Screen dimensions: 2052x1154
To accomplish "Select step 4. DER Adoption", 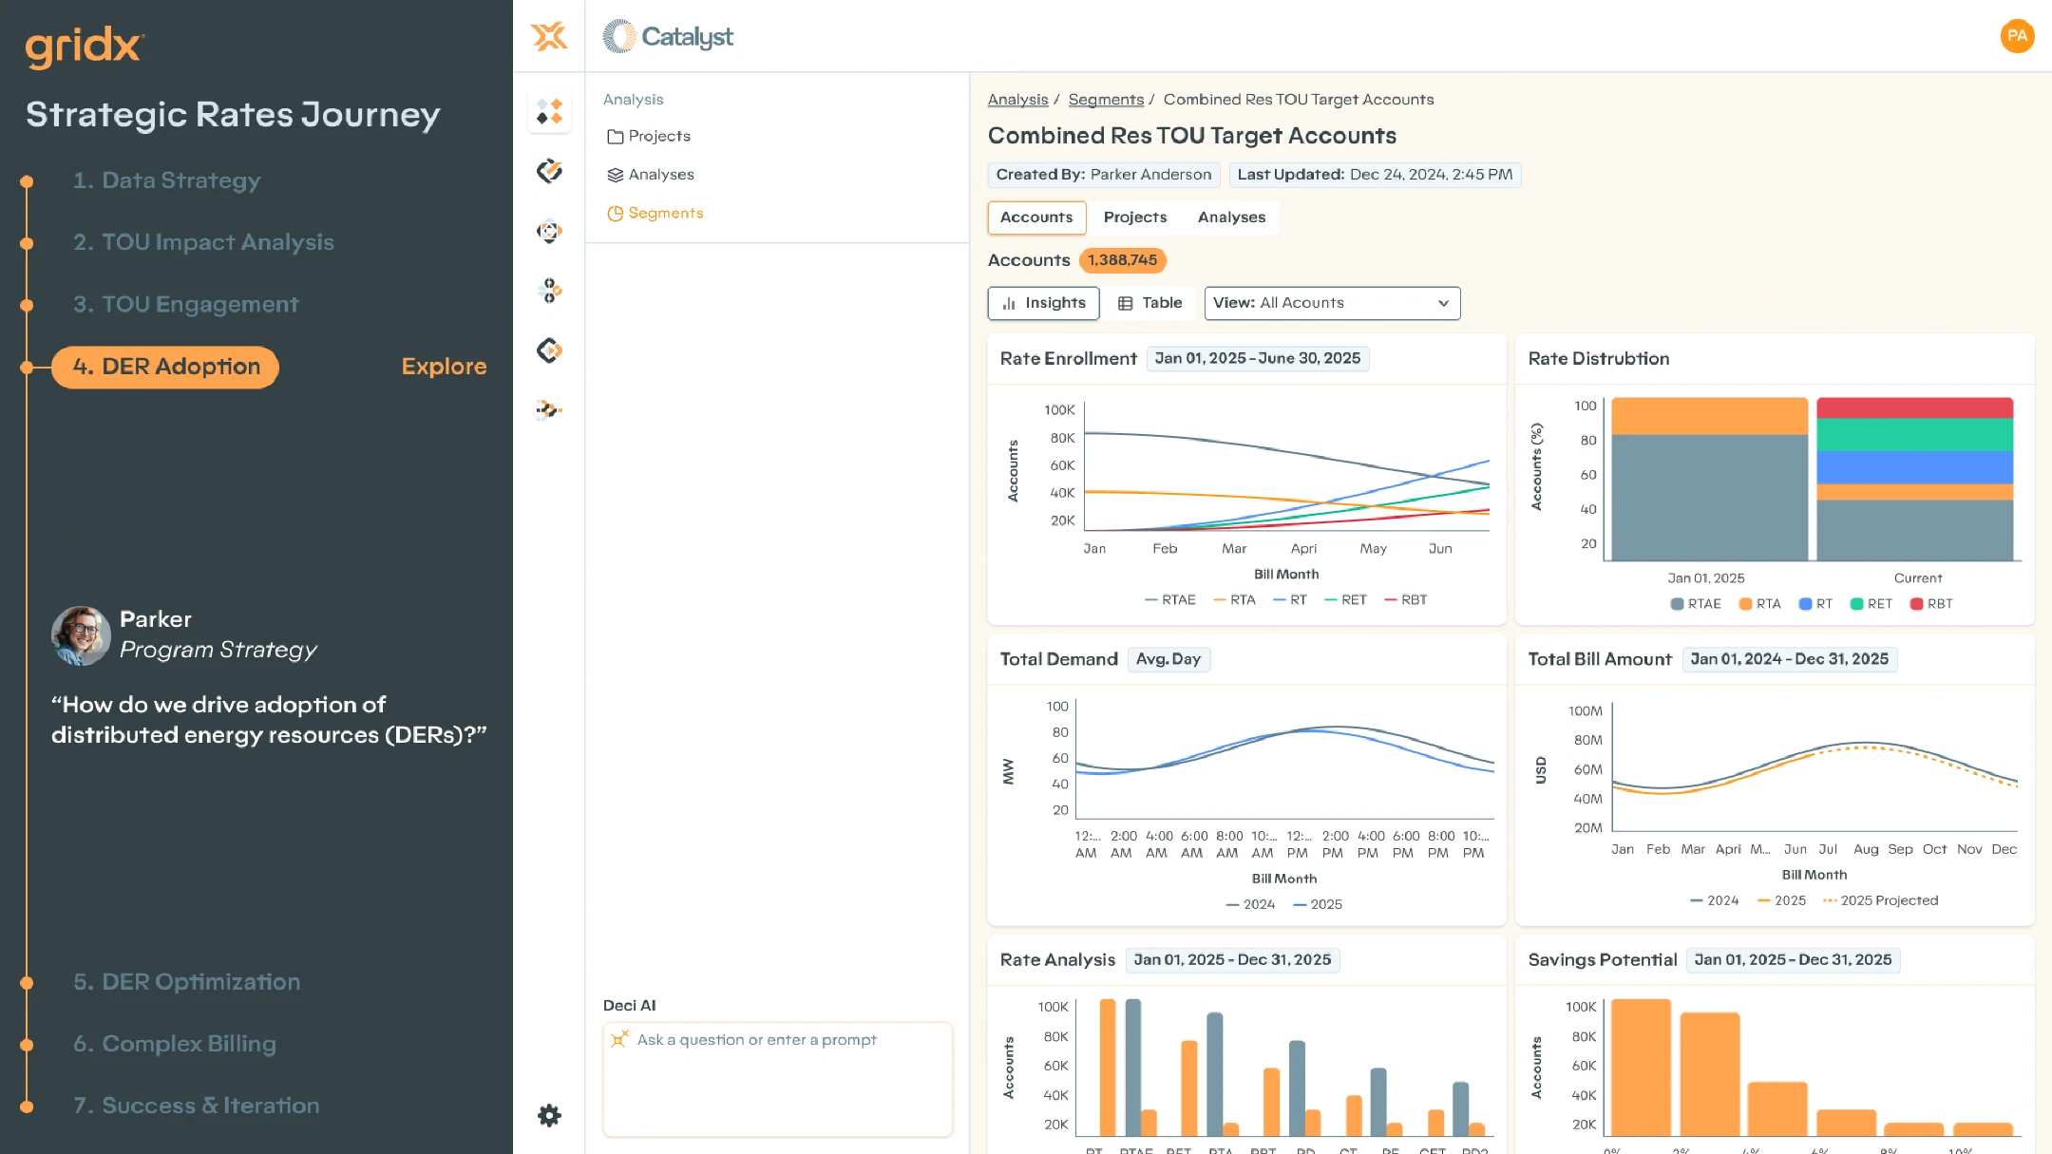I will 165,367.
